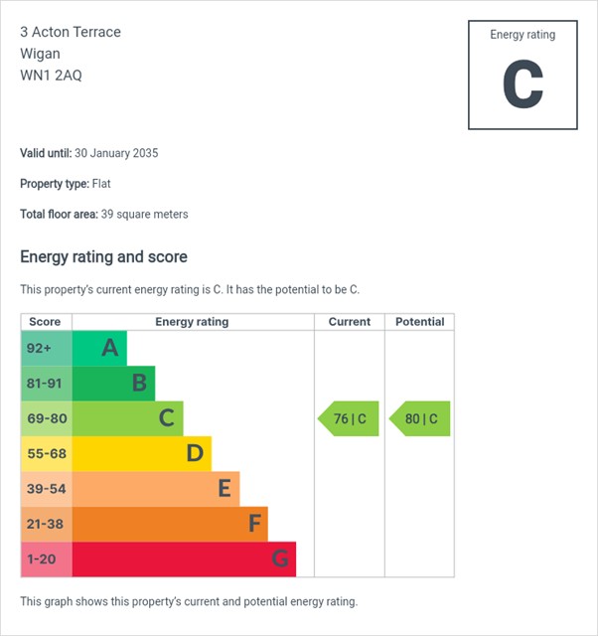This screenshot has height=636, width=598.
Task: Click the current 76 | C arrow marker
Action: [349, 418]
